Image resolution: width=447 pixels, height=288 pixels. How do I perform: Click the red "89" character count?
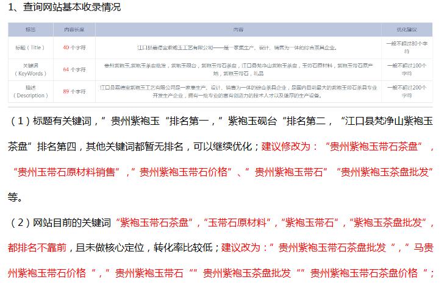pyautogui.click(x=66, y=91)
